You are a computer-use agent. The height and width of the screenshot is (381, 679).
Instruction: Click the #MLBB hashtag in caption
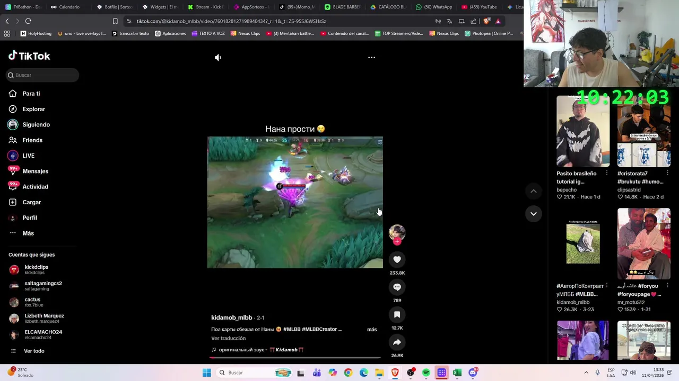click(x=292, y=329)
